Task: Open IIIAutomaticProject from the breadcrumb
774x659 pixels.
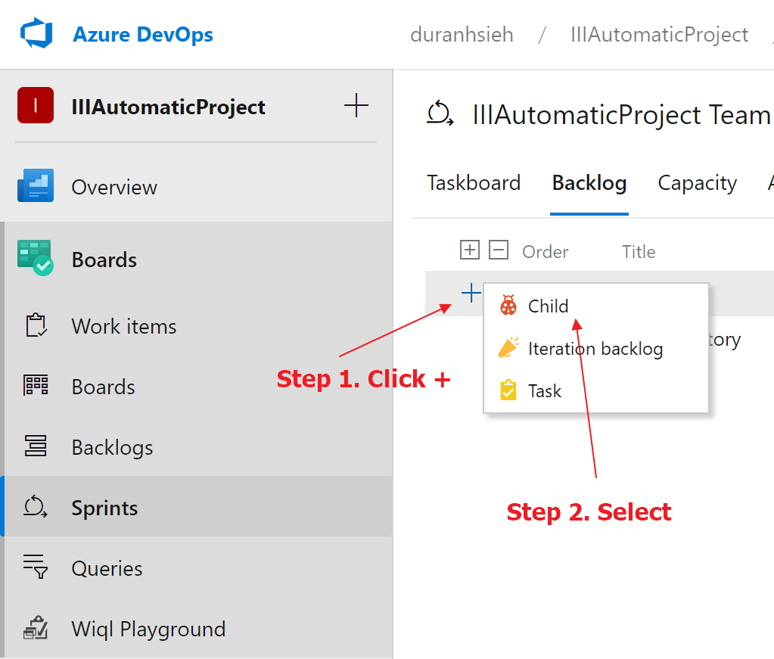Action: tap(658, 34)
